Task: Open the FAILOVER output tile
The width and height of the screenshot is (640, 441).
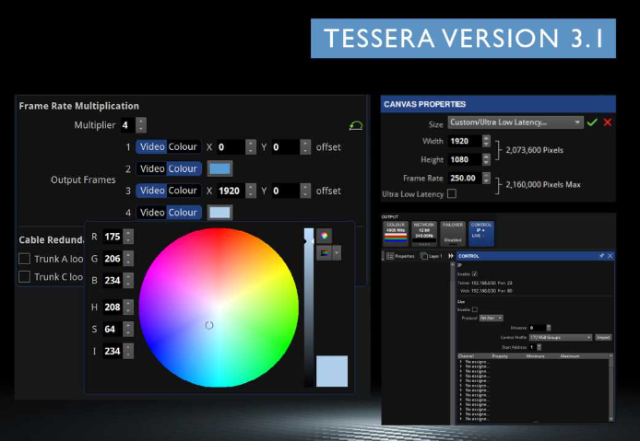Action: pos(453,233)
